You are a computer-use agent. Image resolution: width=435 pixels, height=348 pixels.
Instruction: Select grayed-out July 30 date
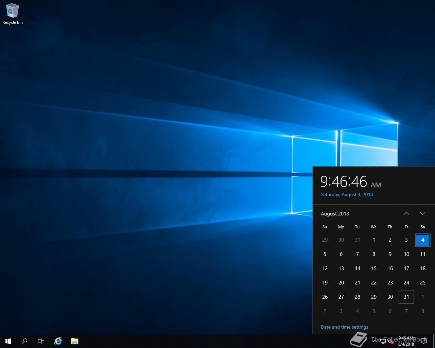(341, 240)
